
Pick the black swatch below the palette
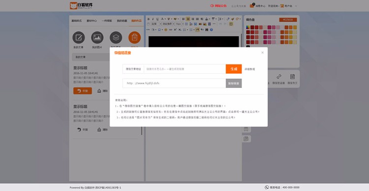pyautogui.click(x=248, y=47)
